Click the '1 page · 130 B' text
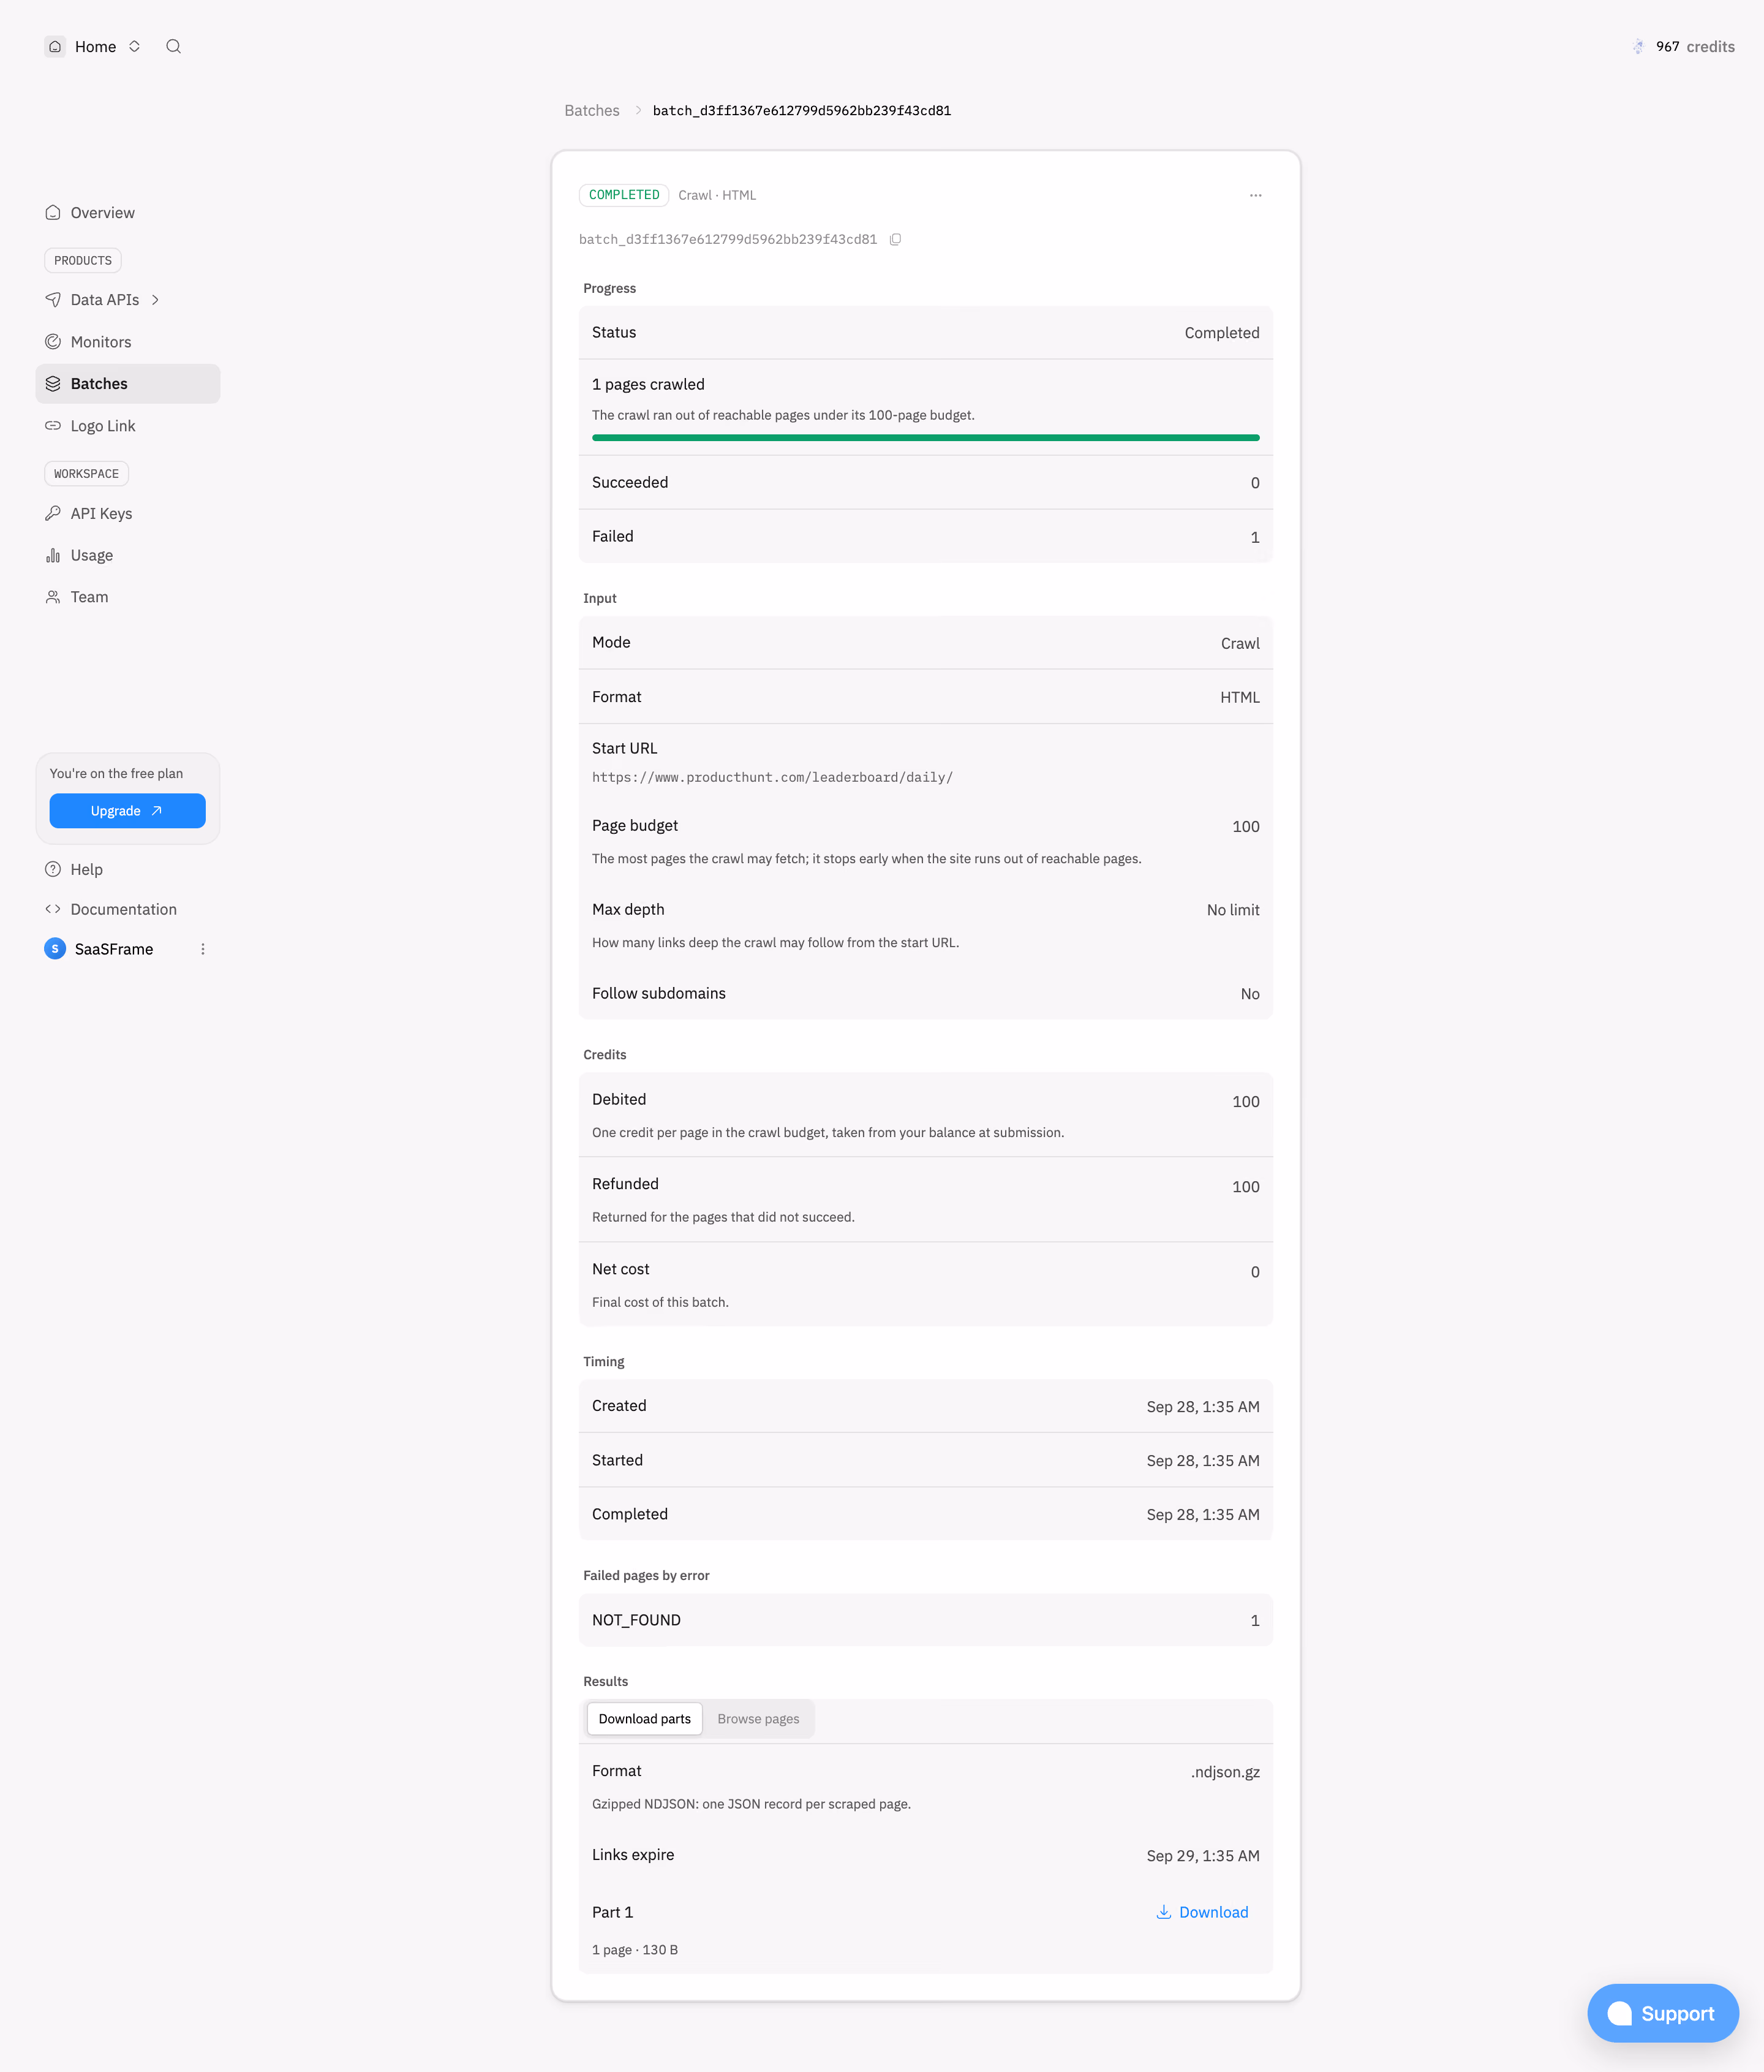The width and height of the screenshot is (1764, 2072). click(x=635, y=1951)
